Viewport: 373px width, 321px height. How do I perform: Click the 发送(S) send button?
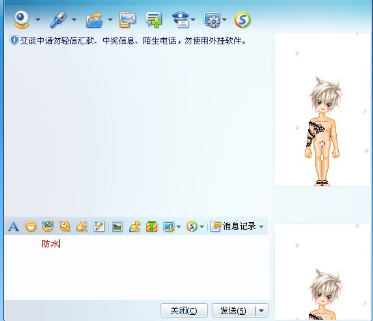coord(233,311)
